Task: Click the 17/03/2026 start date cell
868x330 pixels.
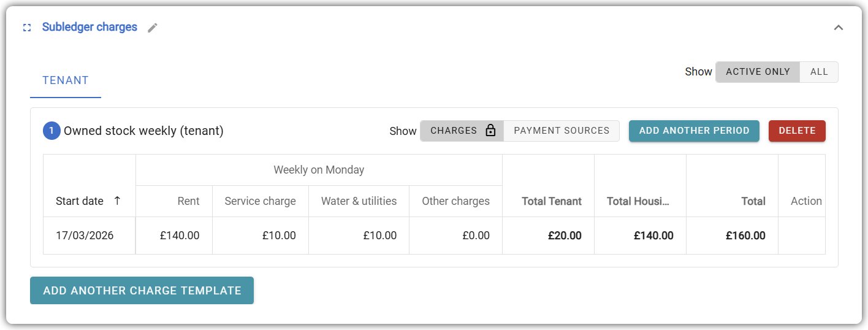Action: coord(85,236)
